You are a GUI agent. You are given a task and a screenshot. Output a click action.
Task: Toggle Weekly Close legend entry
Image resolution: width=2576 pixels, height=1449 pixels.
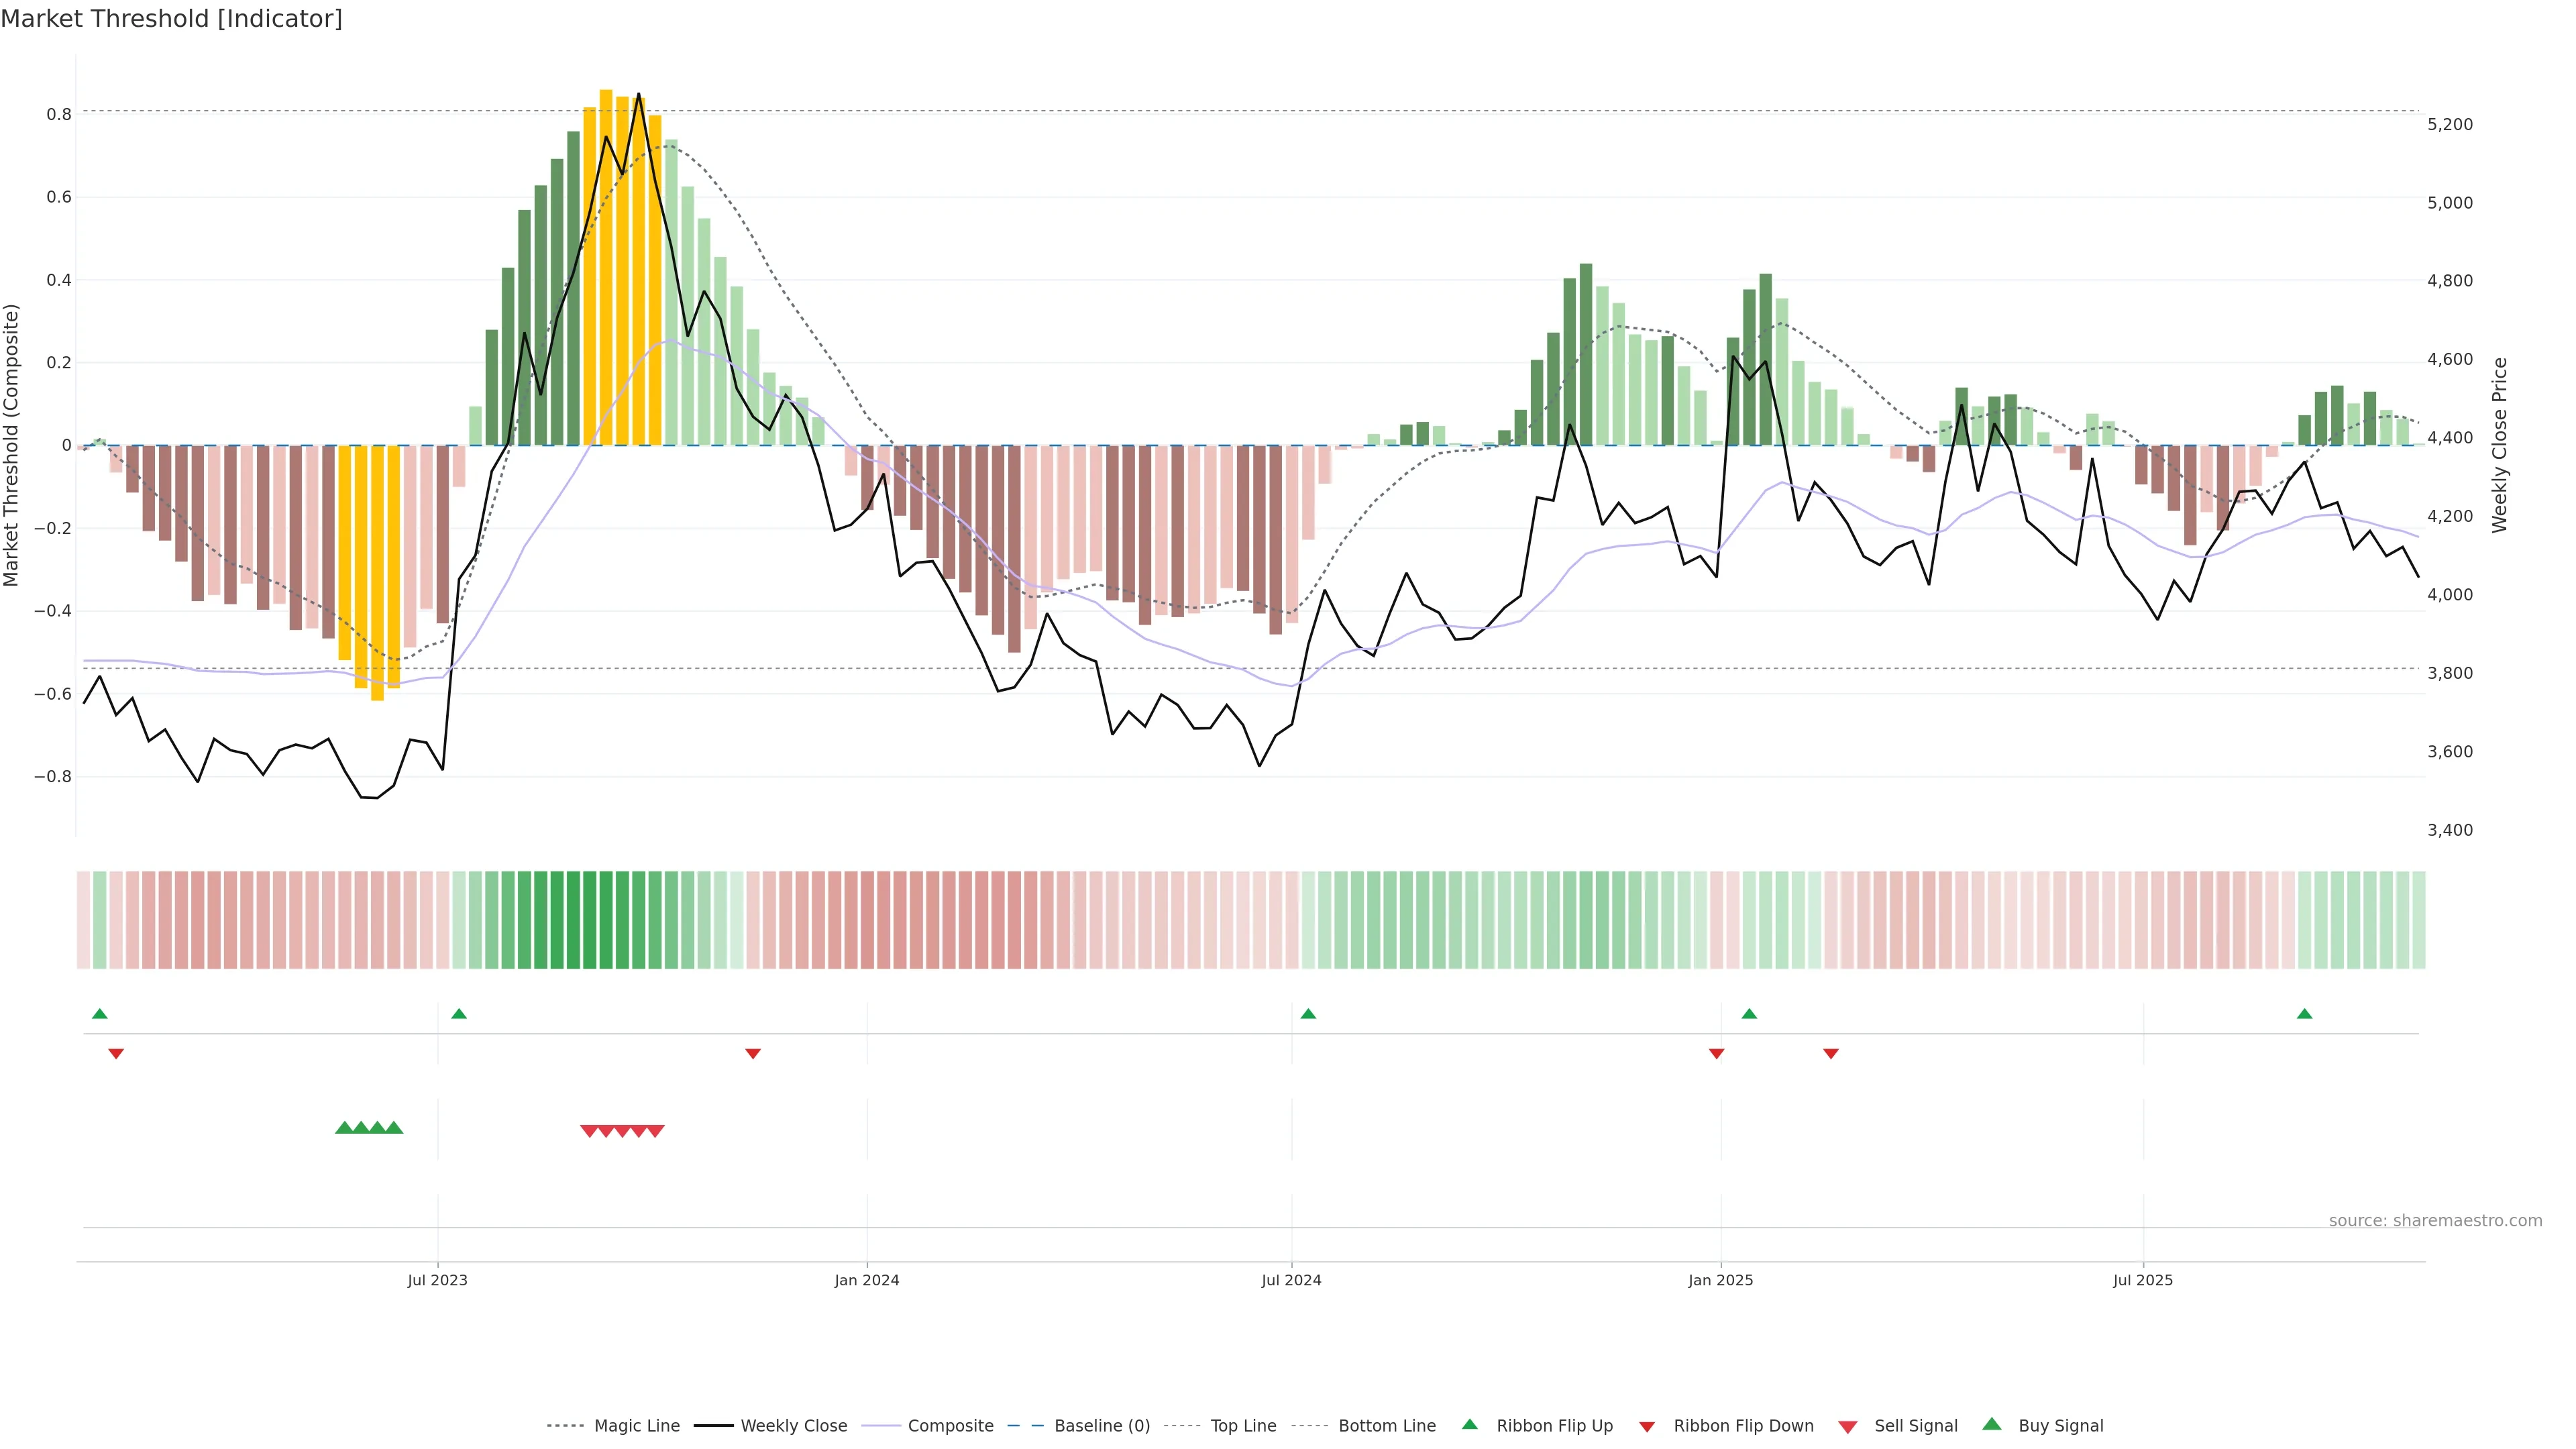point(793,1426)
